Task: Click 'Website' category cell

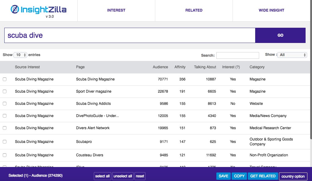Action: [256, 104]
